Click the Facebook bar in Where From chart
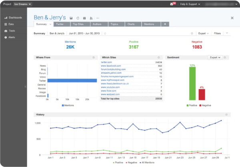Viewport: 240px width, 167px height. click(48, 96)
